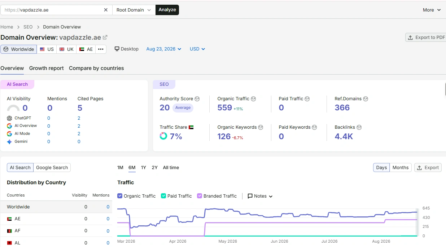Image resolution: width=446 pixels, height=247 pixels.
Task: Select the US flag region button
Action: point(47,49)
